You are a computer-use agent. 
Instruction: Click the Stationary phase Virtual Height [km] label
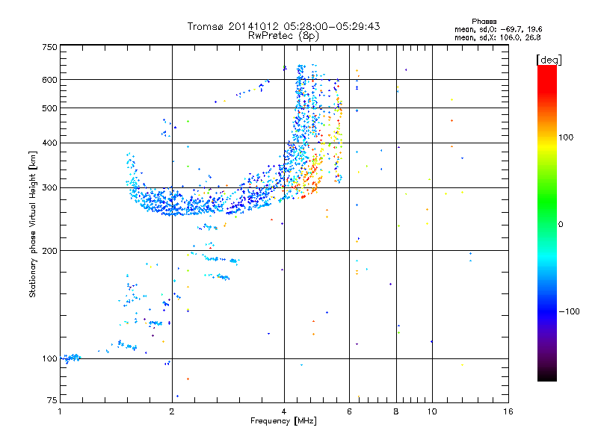tap(33, 224)
